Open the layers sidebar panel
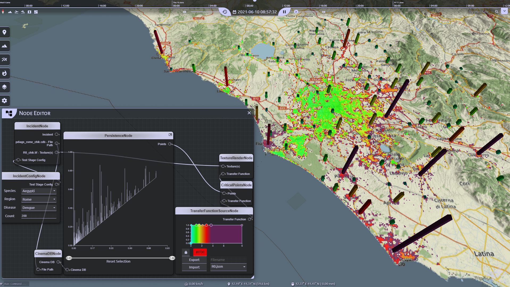510x287 pixels. (5, 87)
